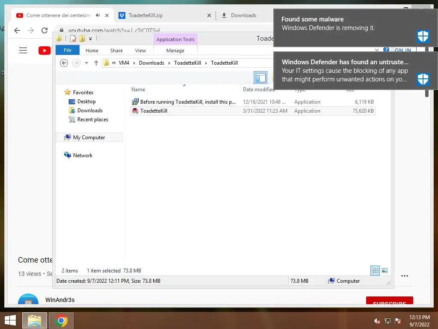This screenshot has width=438, height=329.
Task: Select the ToadetteKill application file
Action: pyautogui.click(x=252, y=111)
